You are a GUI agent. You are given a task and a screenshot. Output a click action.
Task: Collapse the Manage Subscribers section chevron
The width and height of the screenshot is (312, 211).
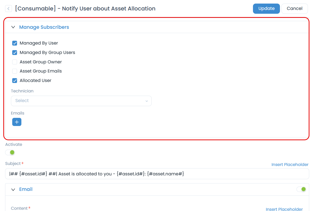pos(13,27)
